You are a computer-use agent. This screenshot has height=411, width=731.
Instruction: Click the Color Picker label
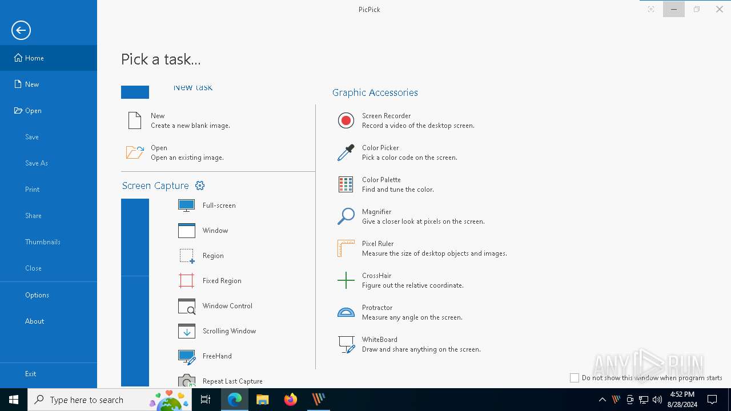[380, 148]
